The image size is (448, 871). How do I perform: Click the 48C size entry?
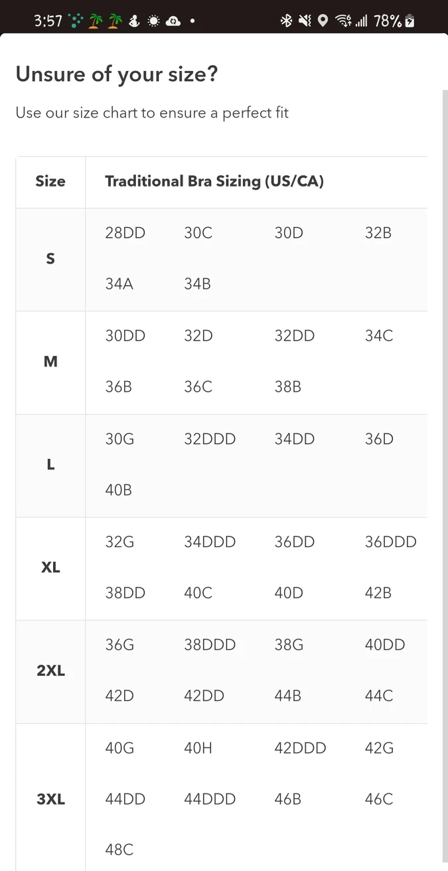pos(119,850)
